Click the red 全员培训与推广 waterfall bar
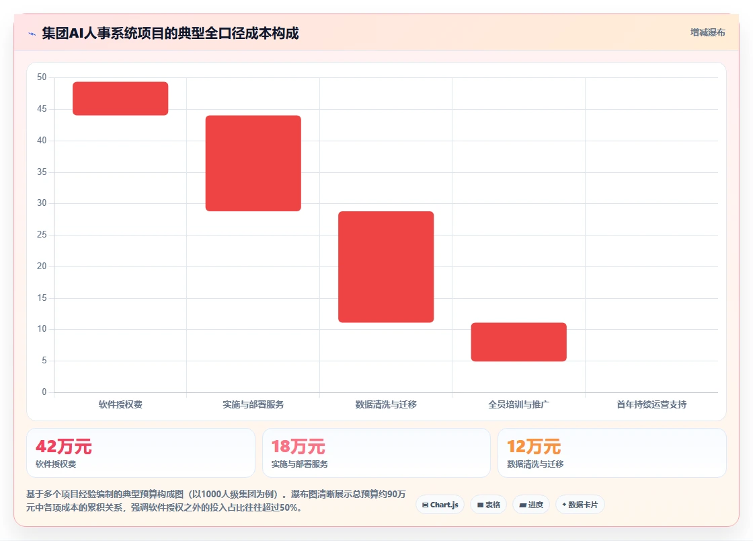Image resolution: width=753 pixels, height=541 pixels. [x=518, y=342]
